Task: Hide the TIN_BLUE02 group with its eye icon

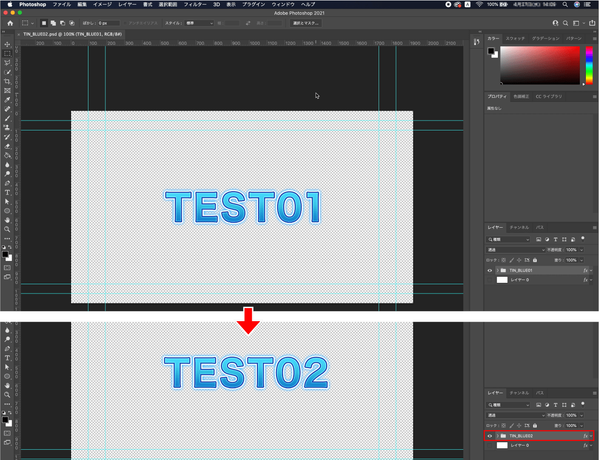Action: point(490,436)
